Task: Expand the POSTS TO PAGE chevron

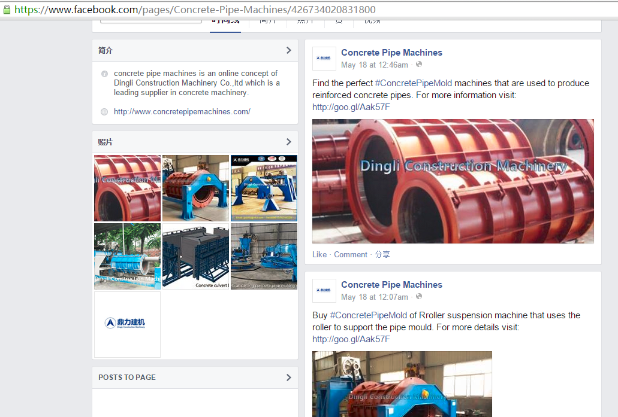Action: point(288,378)
